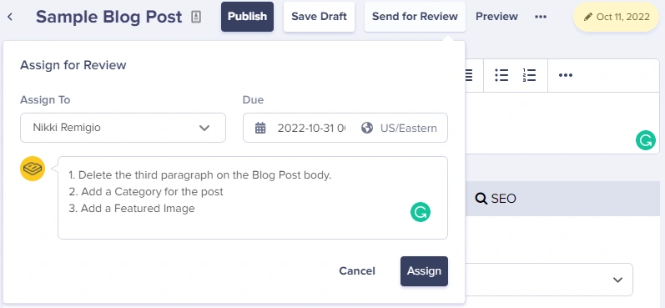Click the back arrow beside Sample Blog Post
Screen dimensions: 665x308
coord(10,17)
